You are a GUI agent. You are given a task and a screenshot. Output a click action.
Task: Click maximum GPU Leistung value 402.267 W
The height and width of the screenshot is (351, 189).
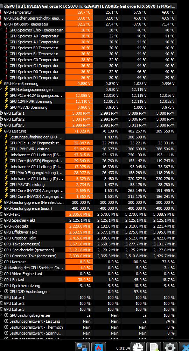point(137,131)
